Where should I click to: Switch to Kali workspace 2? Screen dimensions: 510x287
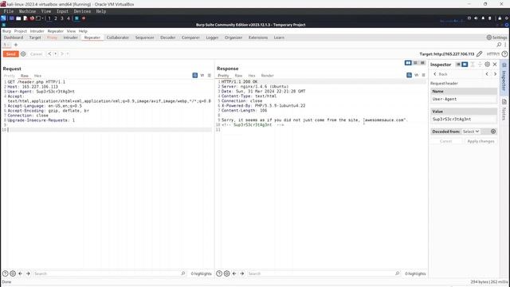click(56, 18)
